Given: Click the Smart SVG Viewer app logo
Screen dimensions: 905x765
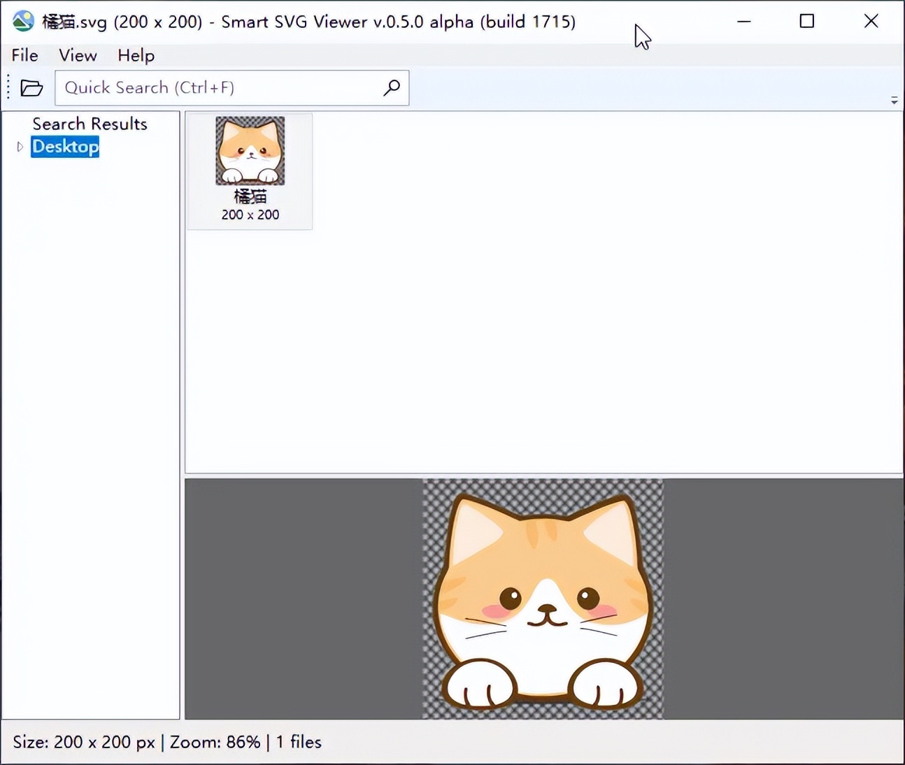Looking at the screenshot, I should (x=23, y=21).
